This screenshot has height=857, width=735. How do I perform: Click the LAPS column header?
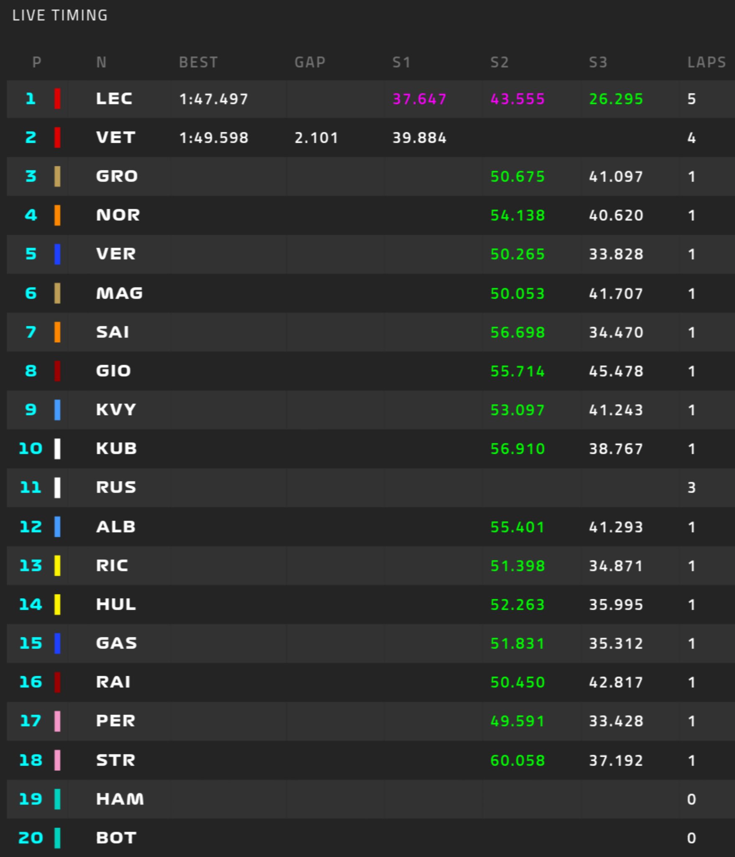click(706, 62)
